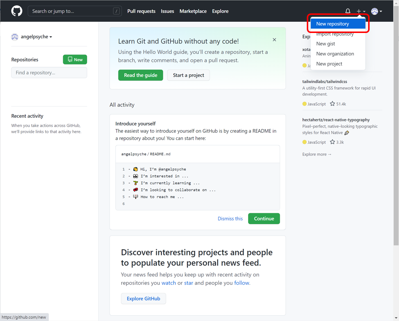Focus the Find a repository field

pos(49,72)
